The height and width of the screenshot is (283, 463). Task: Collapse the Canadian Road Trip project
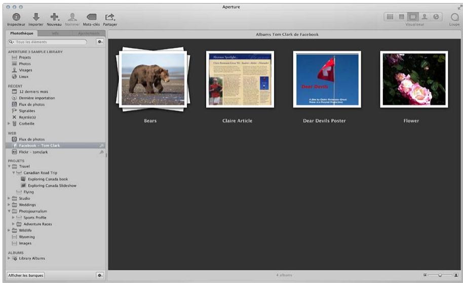pos(14,173)
